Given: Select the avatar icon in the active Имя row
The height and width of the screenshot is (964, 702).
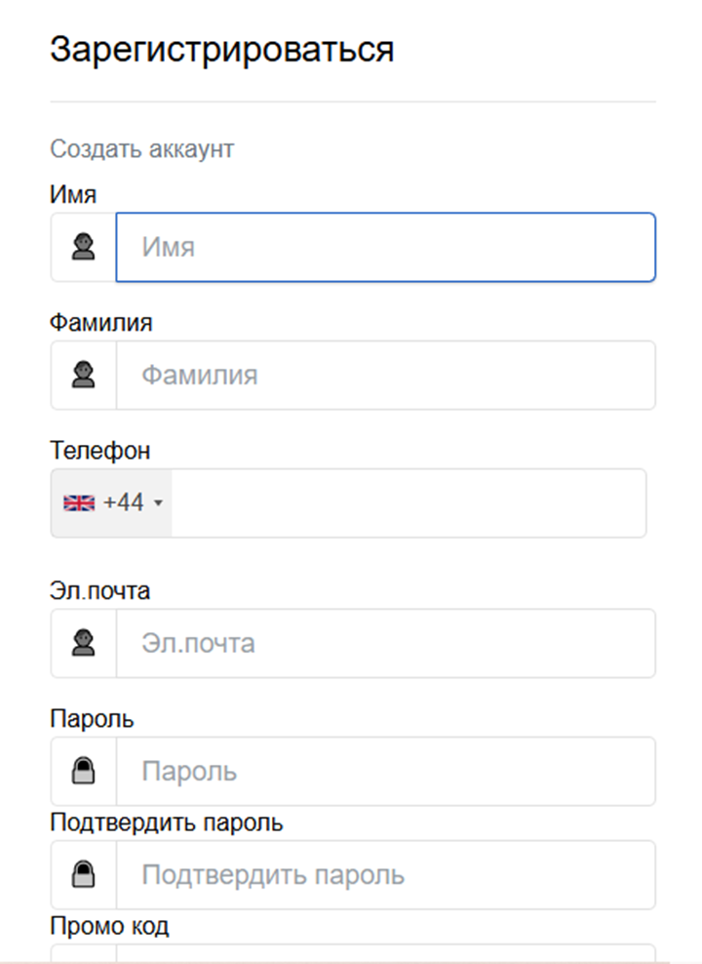Looking at the screenshot, I should click(x=83, y=247).
